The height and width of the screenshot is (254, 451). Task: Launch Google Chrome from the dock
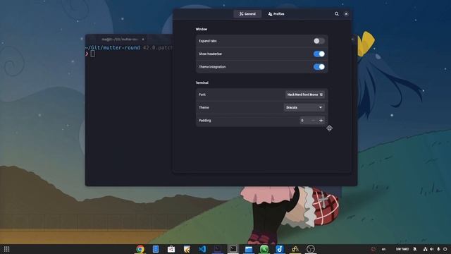[x=140, y=249]
